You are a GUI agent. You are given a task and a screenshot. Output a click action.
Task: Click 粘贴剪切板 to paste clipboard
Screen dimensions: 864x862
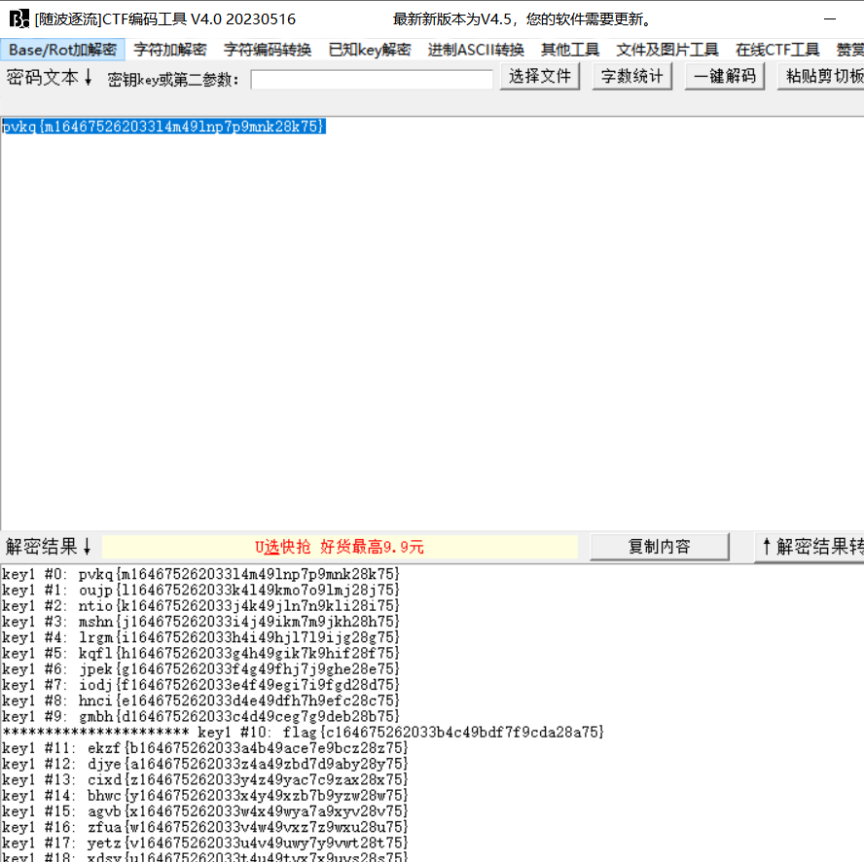click(x=822, y=75)
